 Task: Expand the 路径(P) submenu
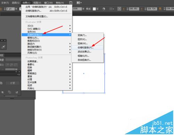pos(47,44)
